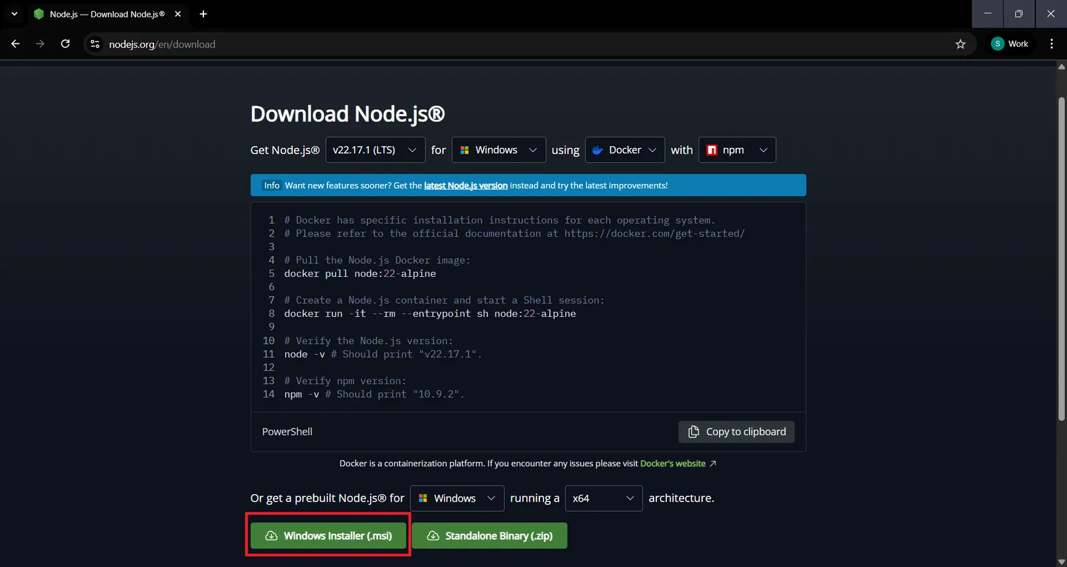Minimize the browser window
Image resolution: width=1067 pixels, height=567 pixels.
[988, 14]
